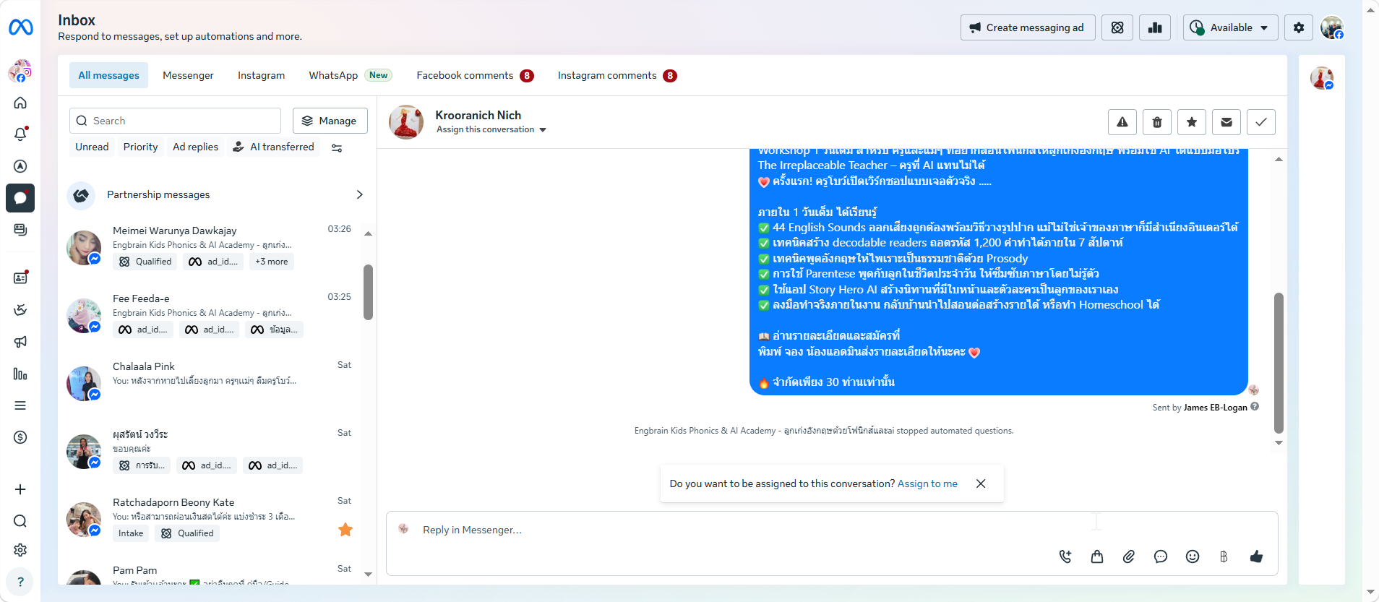Attach a file with paperclip icon
This screenshot has height=602, width=1379.
click(1129, 556)
